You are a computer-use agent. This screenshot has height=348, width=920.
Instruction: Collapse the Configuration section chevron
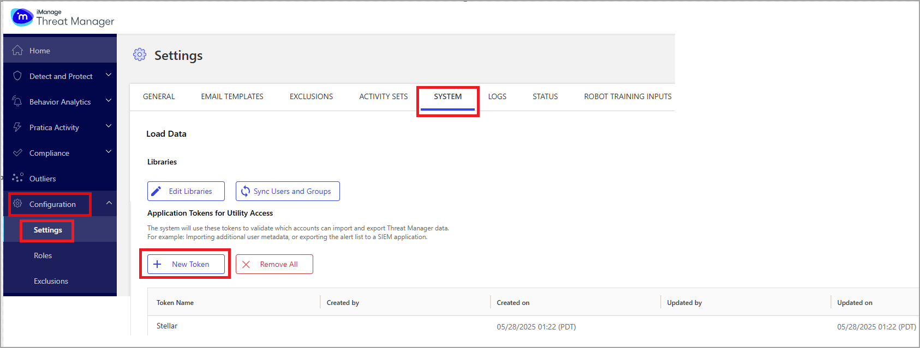tap(109, 203)
